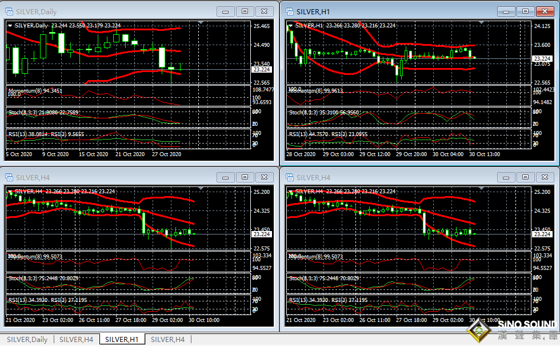This screenshot has width=560, height=346.
Task: Click the 27 Oct 2020 date on the Daily chart
Action: (166, 154)
